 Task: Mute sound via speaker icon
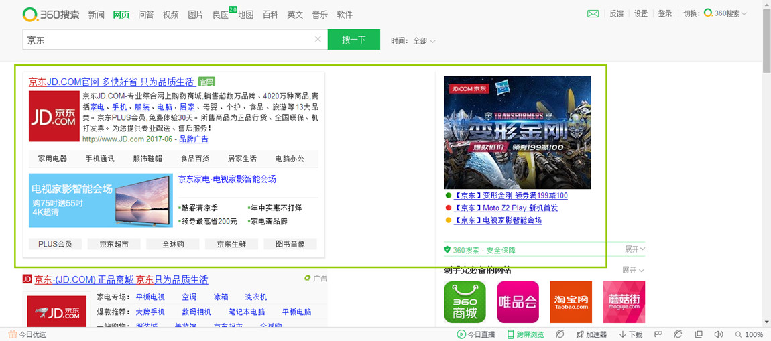719,334
